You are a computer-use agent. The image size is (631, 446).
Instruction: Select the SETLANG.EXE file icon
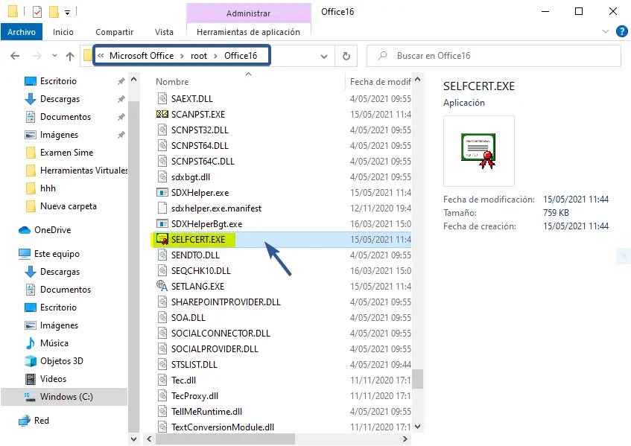[162, 286]
